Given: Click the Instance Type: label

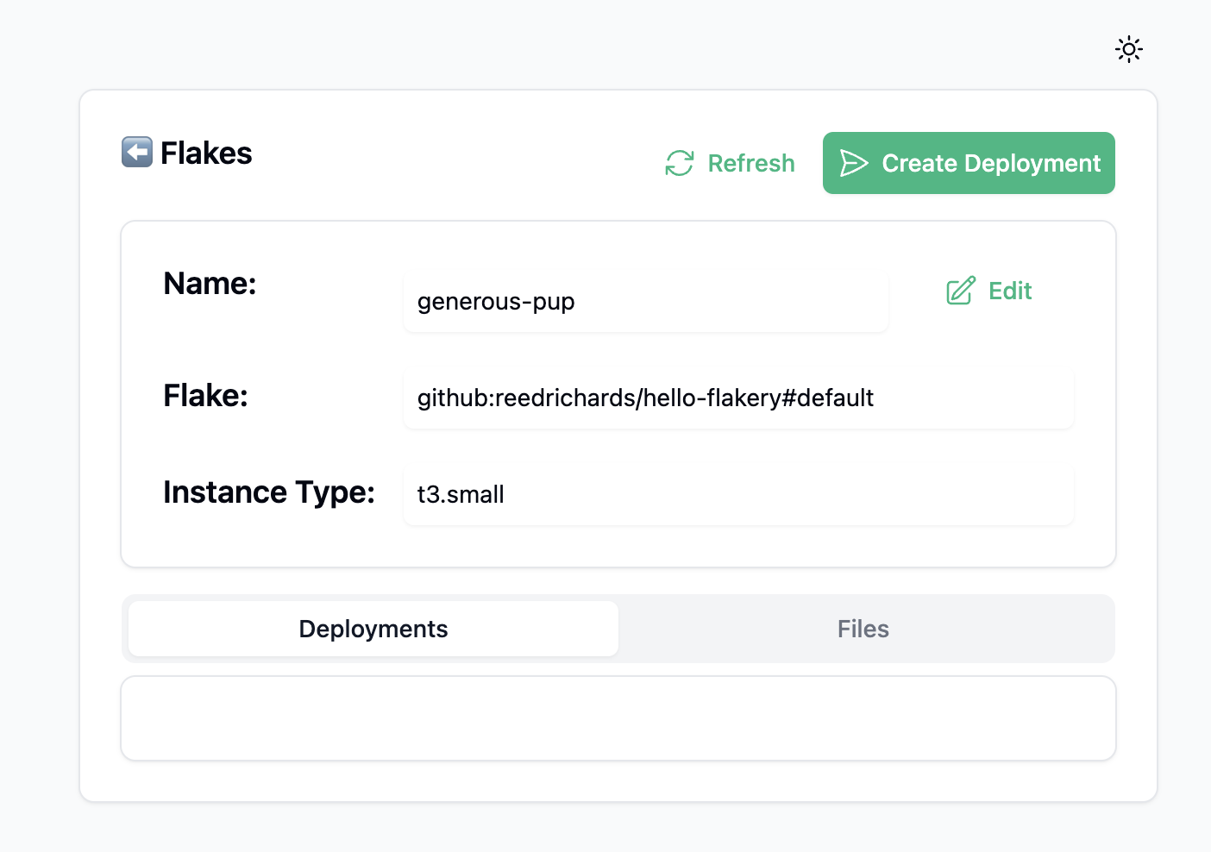Looking at the screenshot, I should click(268, 492).
